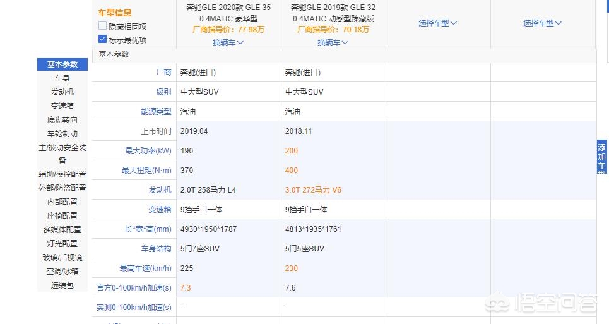609x324 pixels.
Task: Open 辅助/操控配置 sidebar item
Action: [62, 174]
